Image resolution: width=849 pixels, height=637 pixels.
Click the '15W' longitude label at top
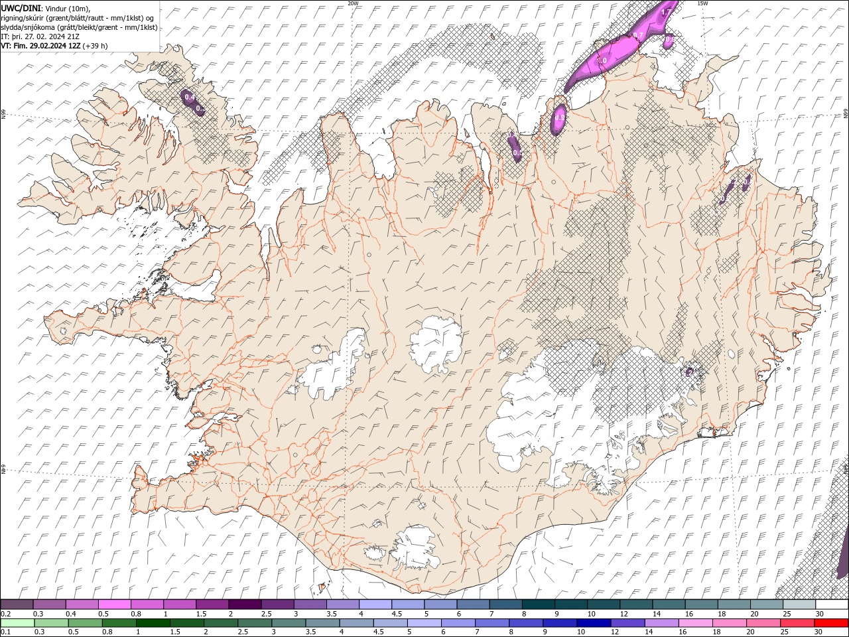[703, 3]
